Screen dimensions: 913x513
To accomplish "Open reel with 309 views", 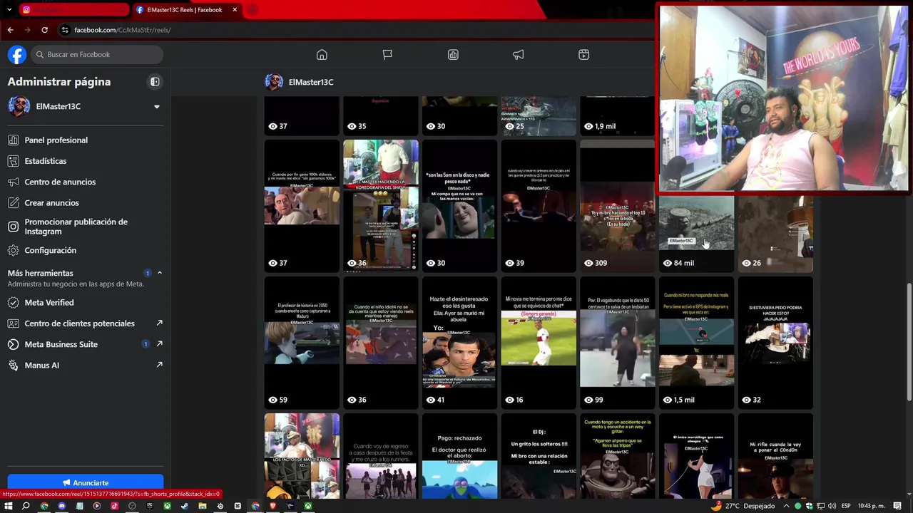I will click(618, 207).
